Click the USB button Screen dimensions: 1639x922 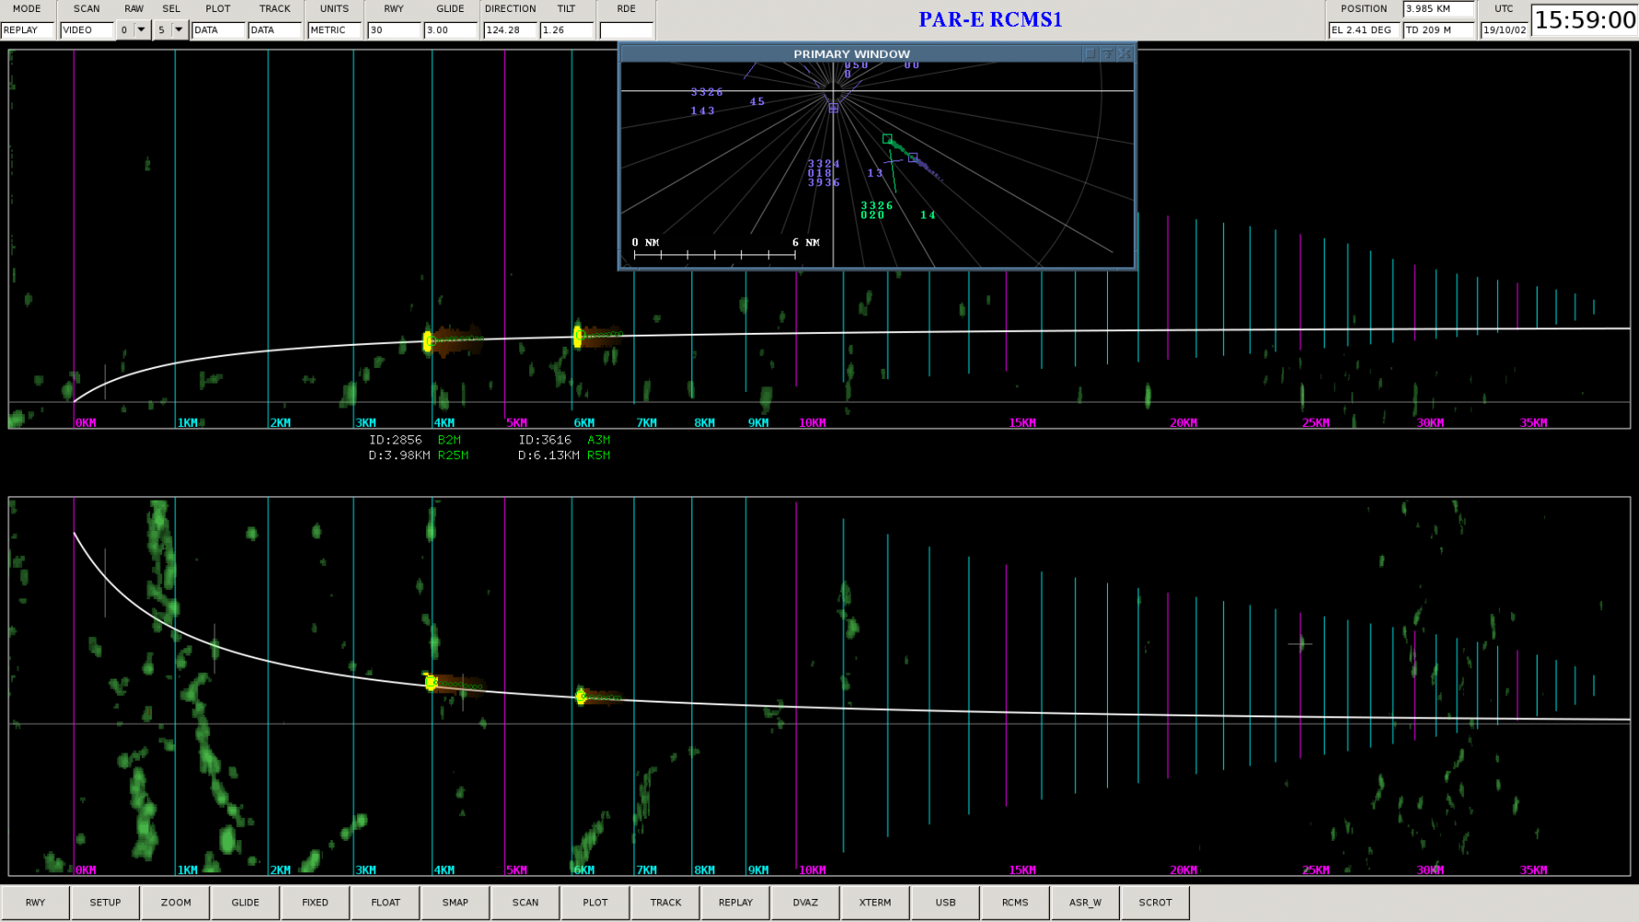946,903
